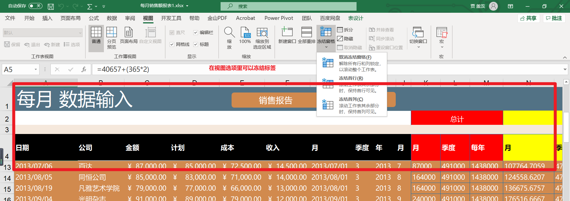Open the customize quick access toolbar arrow
Screen dimensions: 570x201
tap(104, 6)
